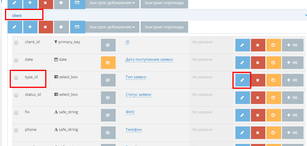This screenshot has width=307, height=146.
Task: Click Быстрые переводы button in client toolbar
Action: pos(164,27)
